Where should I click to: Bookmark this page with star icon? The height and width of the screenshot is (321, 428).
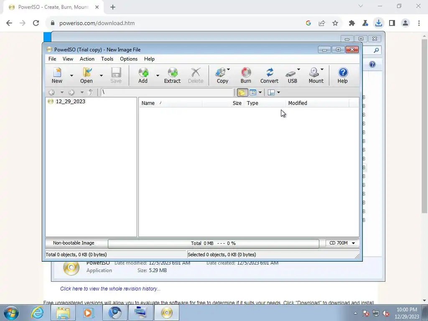[x=335, y=23]
